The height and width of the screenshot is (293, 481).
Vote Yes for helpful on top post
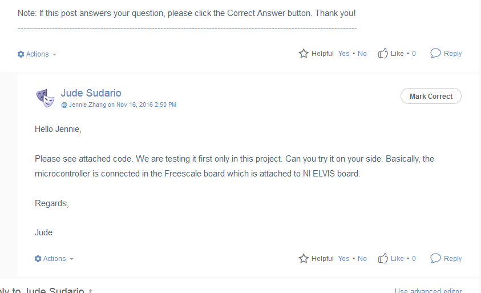point(343,54)
